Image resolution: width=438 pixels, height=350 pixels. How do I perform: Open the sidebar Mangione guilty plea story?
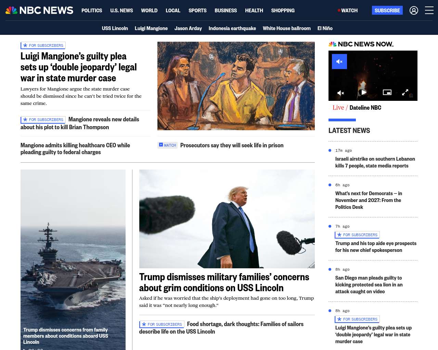pos(373,335)
